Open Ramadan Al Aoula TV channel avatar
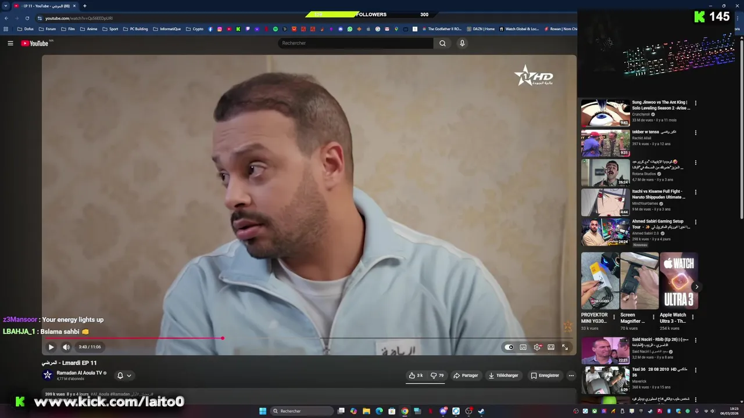This screenshot has width=744, height=418. [x=48, y=375]
